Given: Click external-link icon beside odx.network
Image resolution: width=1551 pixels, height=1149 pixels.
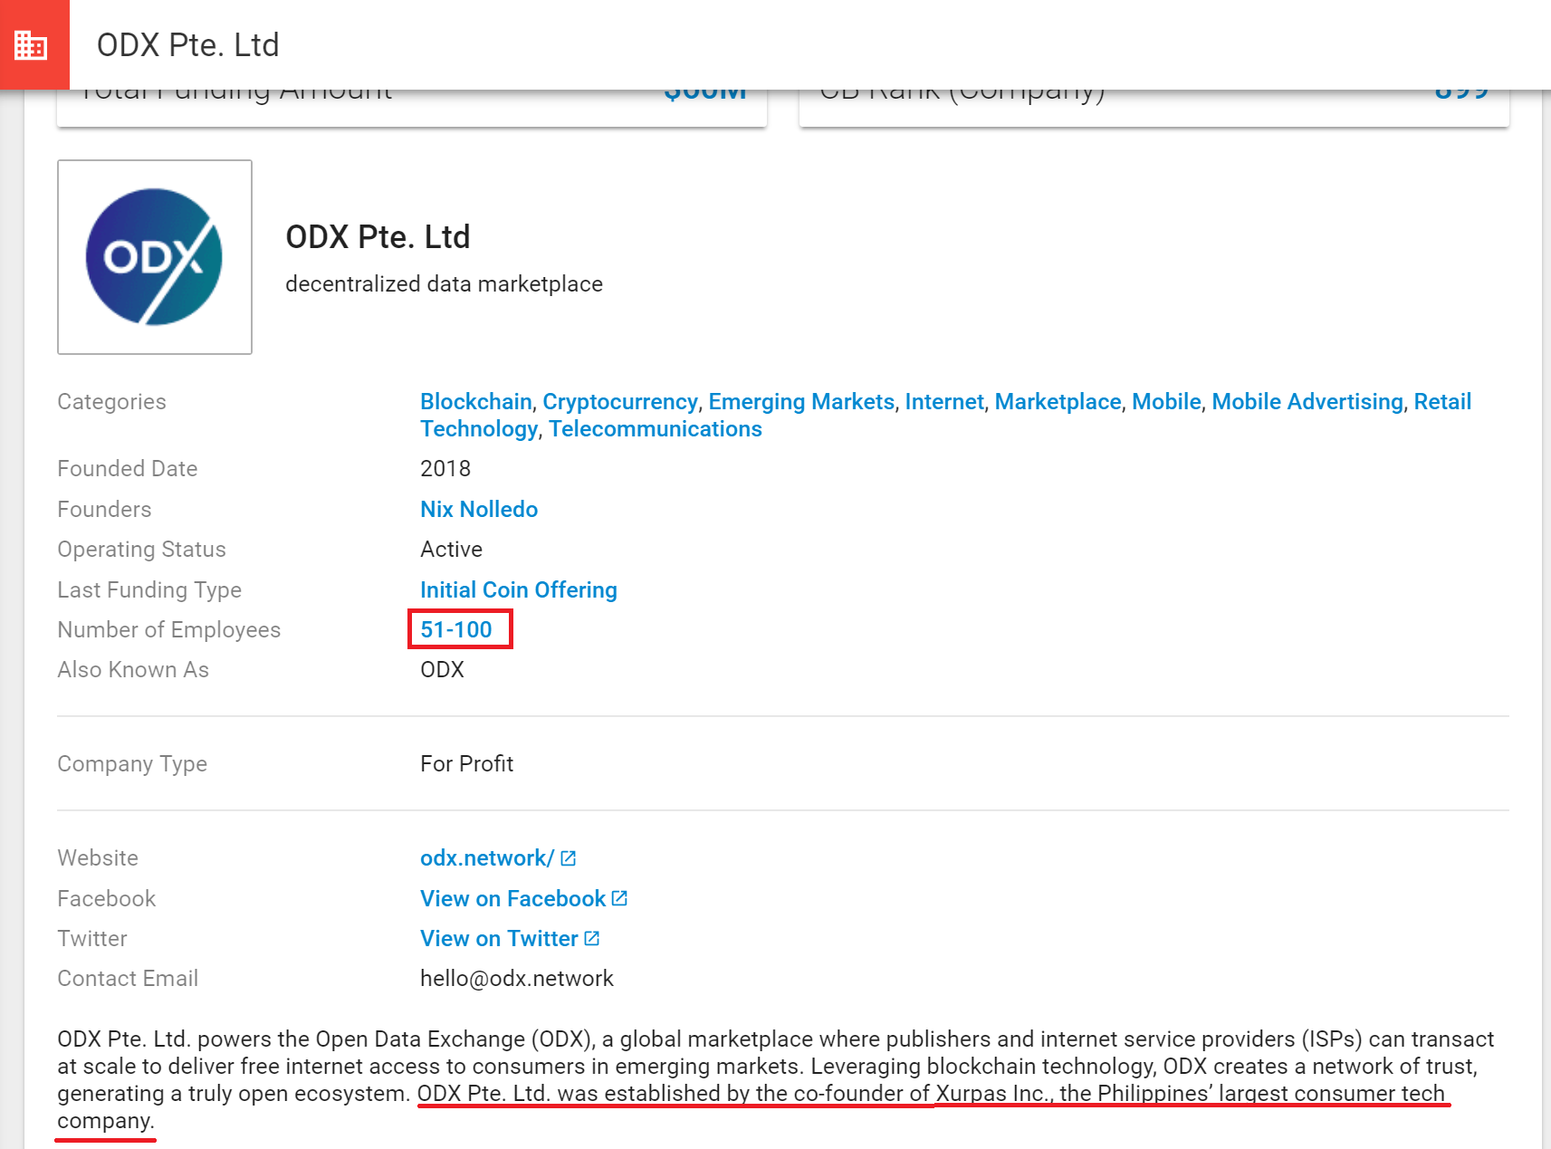Looking at the screenshot, I should click(569, 858).
